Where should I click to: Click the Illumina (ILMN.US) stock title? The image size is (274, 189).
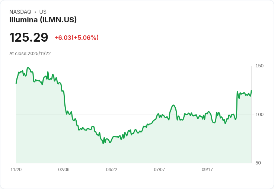click(43, 20)
